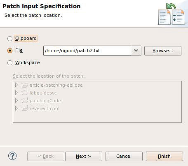Viewport: 188px width, 166px height.
Task: Click the Cancel button
Action: 124,156
